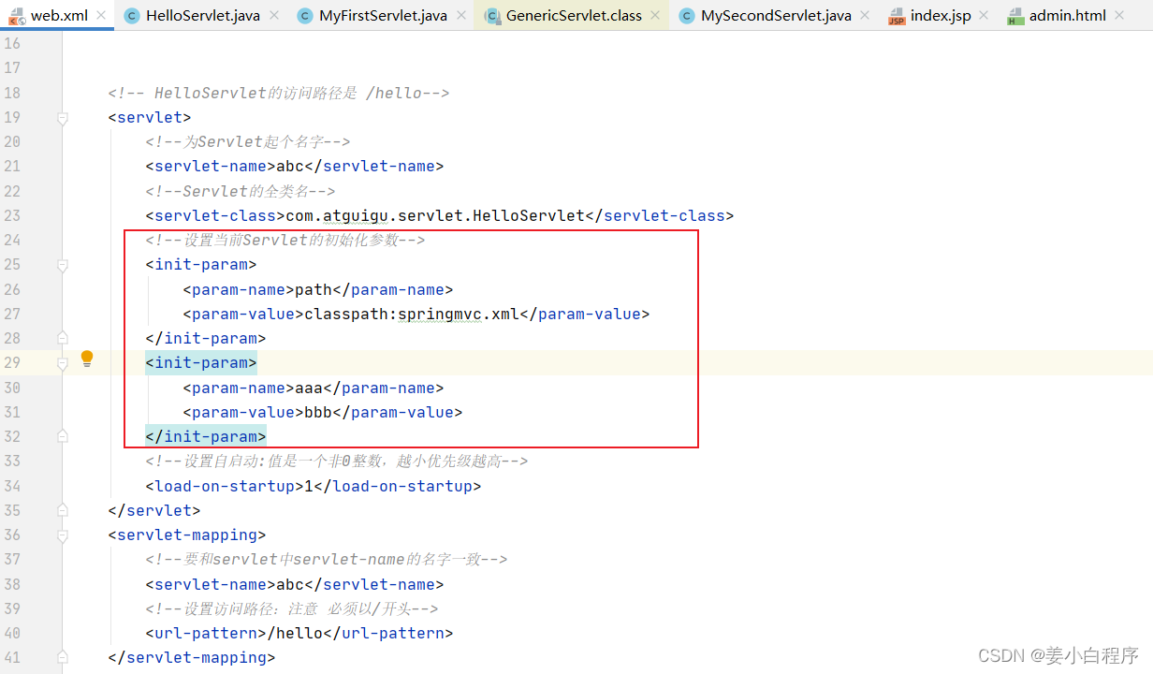Collapse the servlet-mapping element at line 36
The height and width of the screenshot is (674, 1153).
[62, 535]
